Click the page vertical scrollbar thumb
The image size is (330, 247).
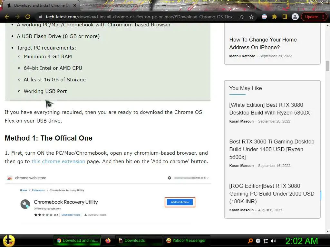[x=327, y=66]
